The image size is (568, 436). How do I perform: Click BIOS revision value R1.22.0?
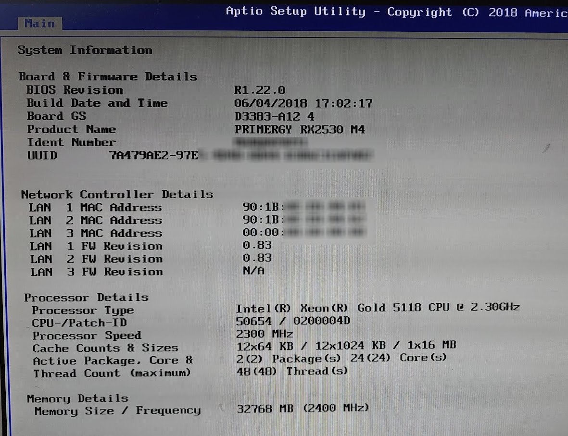coord(260,90)
